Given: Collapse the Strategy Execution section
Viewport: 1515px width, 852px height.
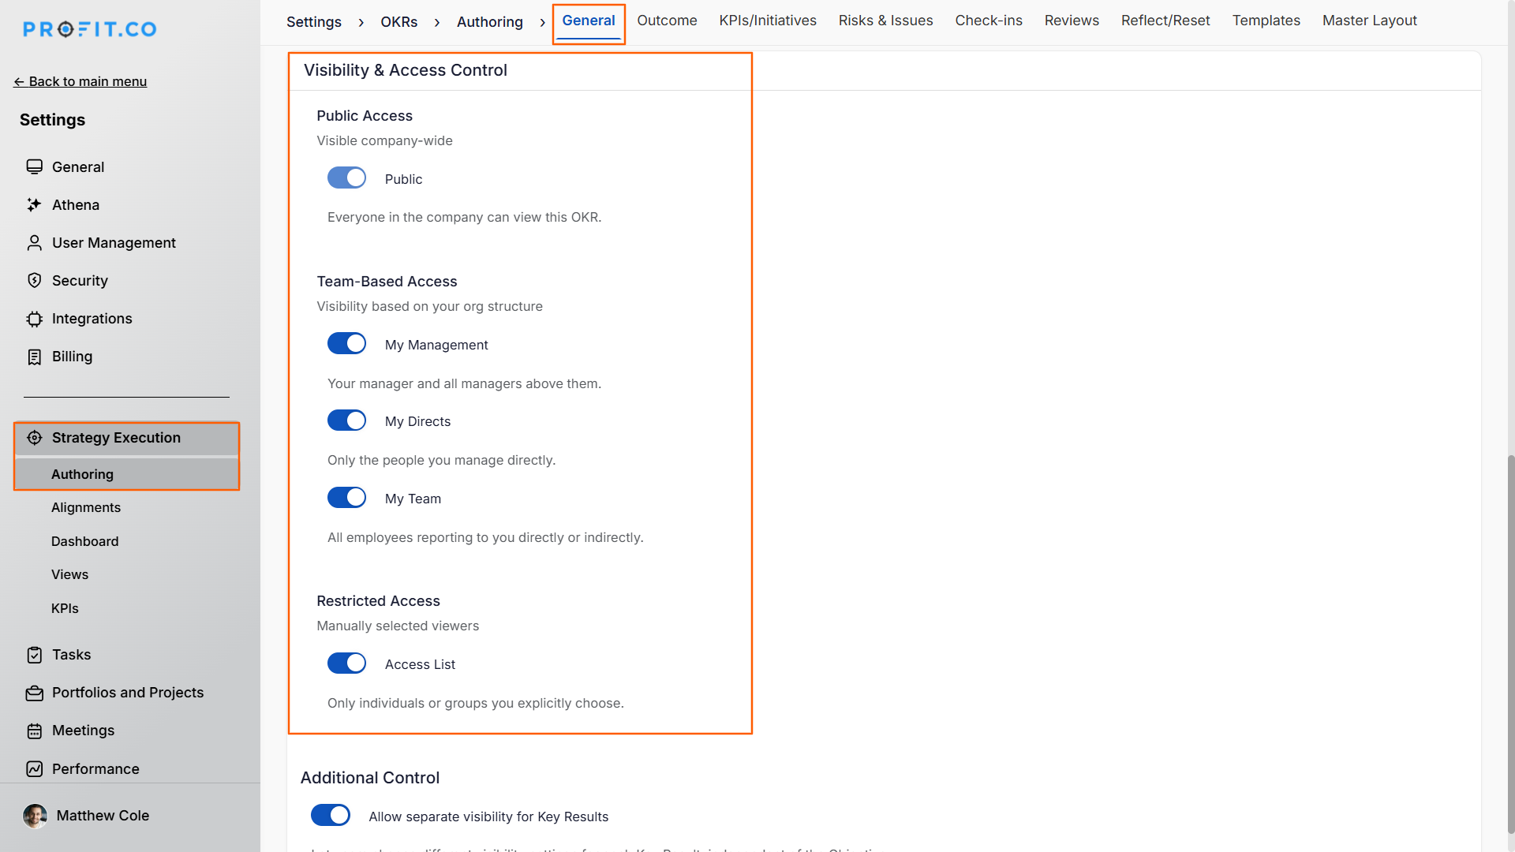Looking at the screenshot, I should (126, 438).
